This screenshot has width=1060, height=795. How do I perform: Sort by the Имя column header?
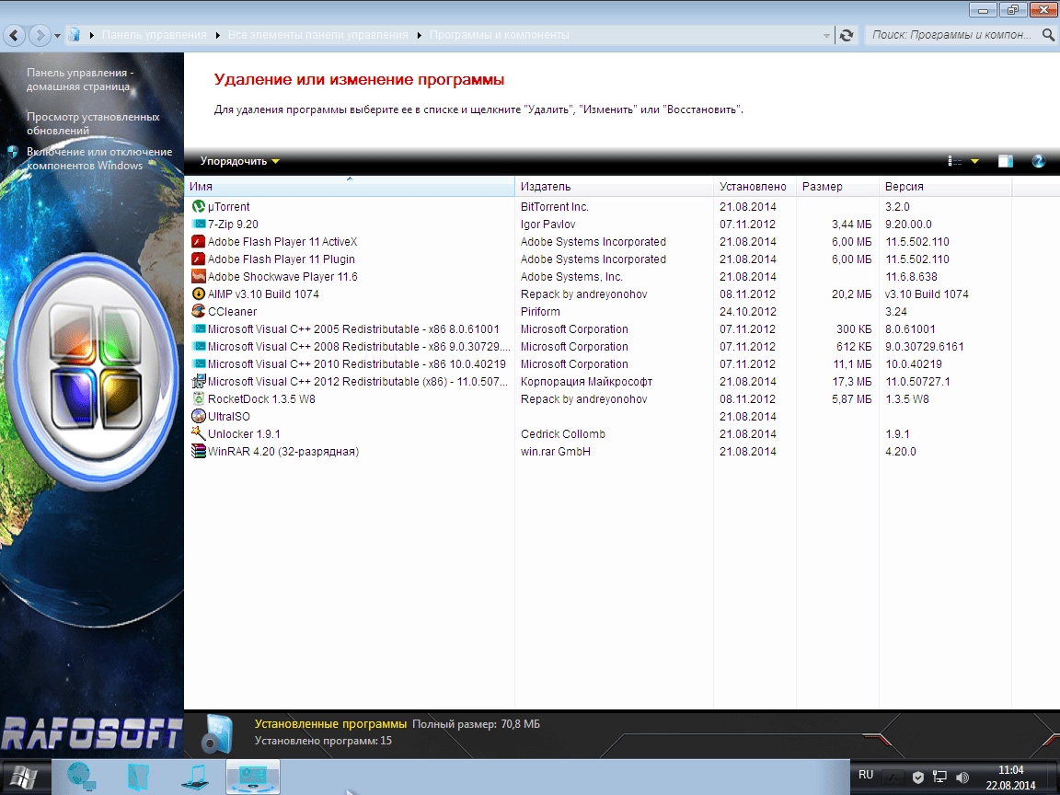pos(350,187)
